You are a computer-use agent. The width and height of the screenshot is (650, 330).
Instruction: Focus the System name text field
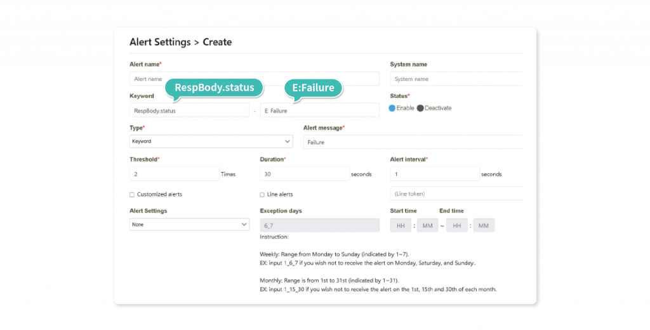tap(456, 79)
